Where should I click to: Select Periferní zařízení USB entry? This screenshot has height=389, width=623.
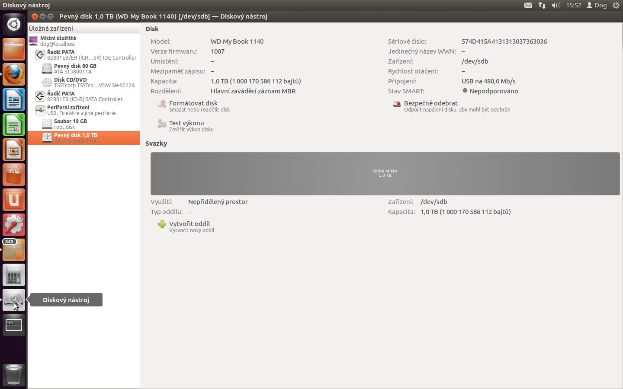click(x=83, y=110)
